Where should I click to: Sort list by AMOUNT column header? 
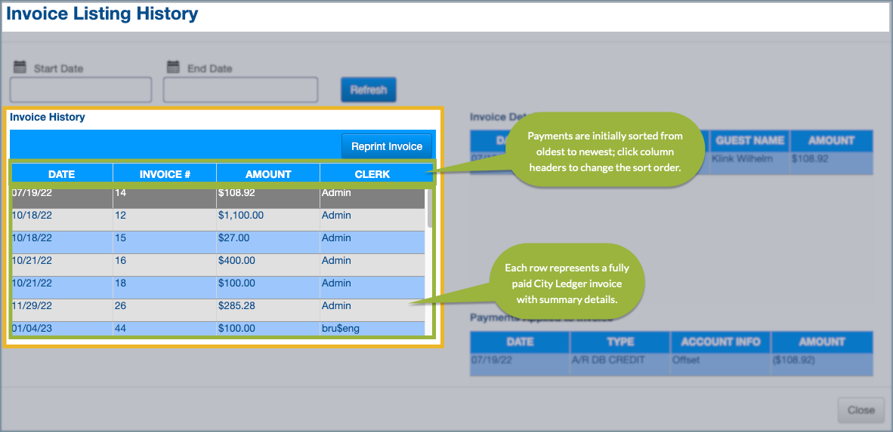coord(268,174)
